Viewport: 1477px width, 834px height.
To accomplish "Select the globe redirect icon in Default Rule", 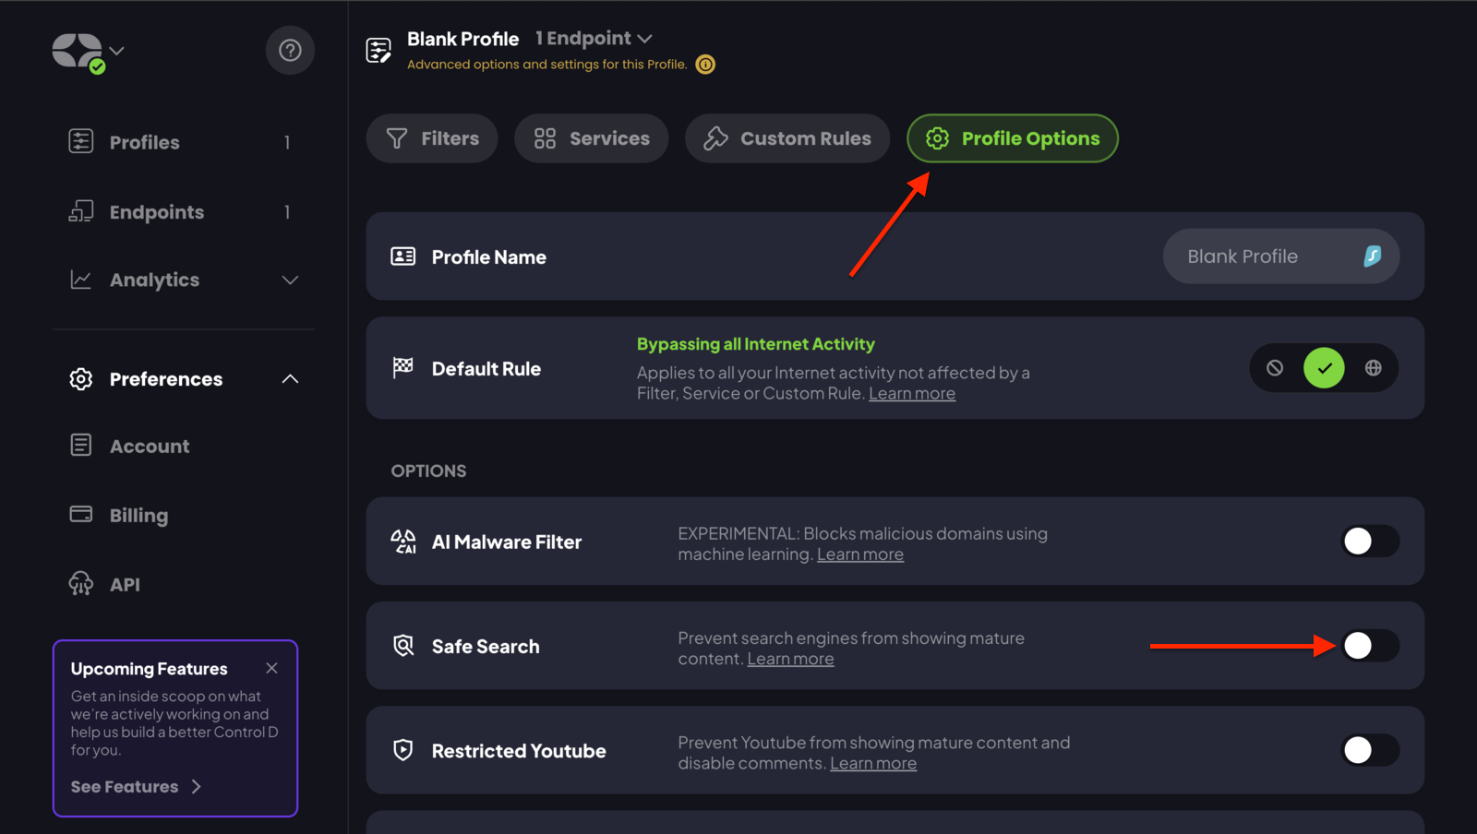I will [1374, 367].
